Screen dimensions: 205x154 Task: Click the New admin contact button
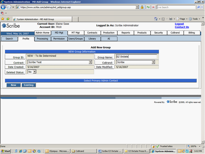[x=14, y=85]
